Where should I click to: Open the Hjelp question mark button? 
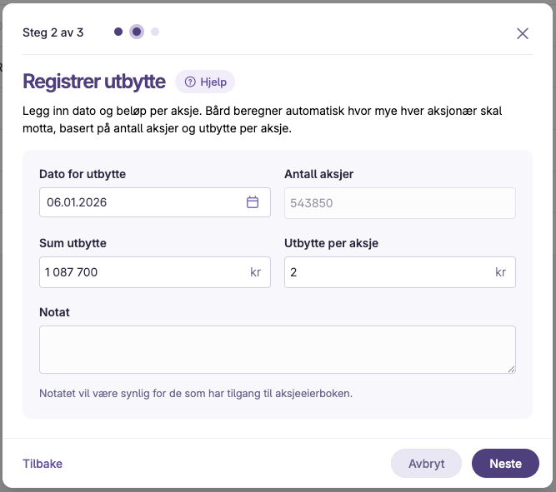tap(205, 82)
